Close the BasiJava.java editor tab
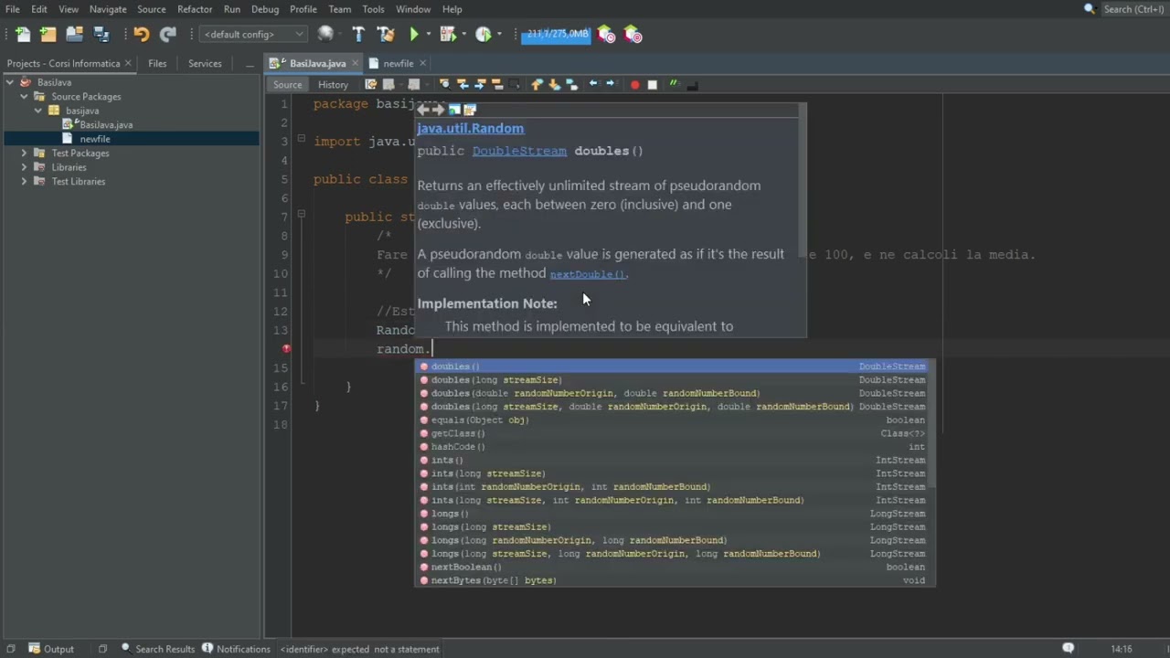The image size is (1170, 658). pos(354,64)
